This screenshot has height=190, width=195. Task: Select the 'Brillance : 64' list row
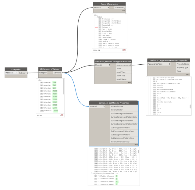(x=107, y=19)
